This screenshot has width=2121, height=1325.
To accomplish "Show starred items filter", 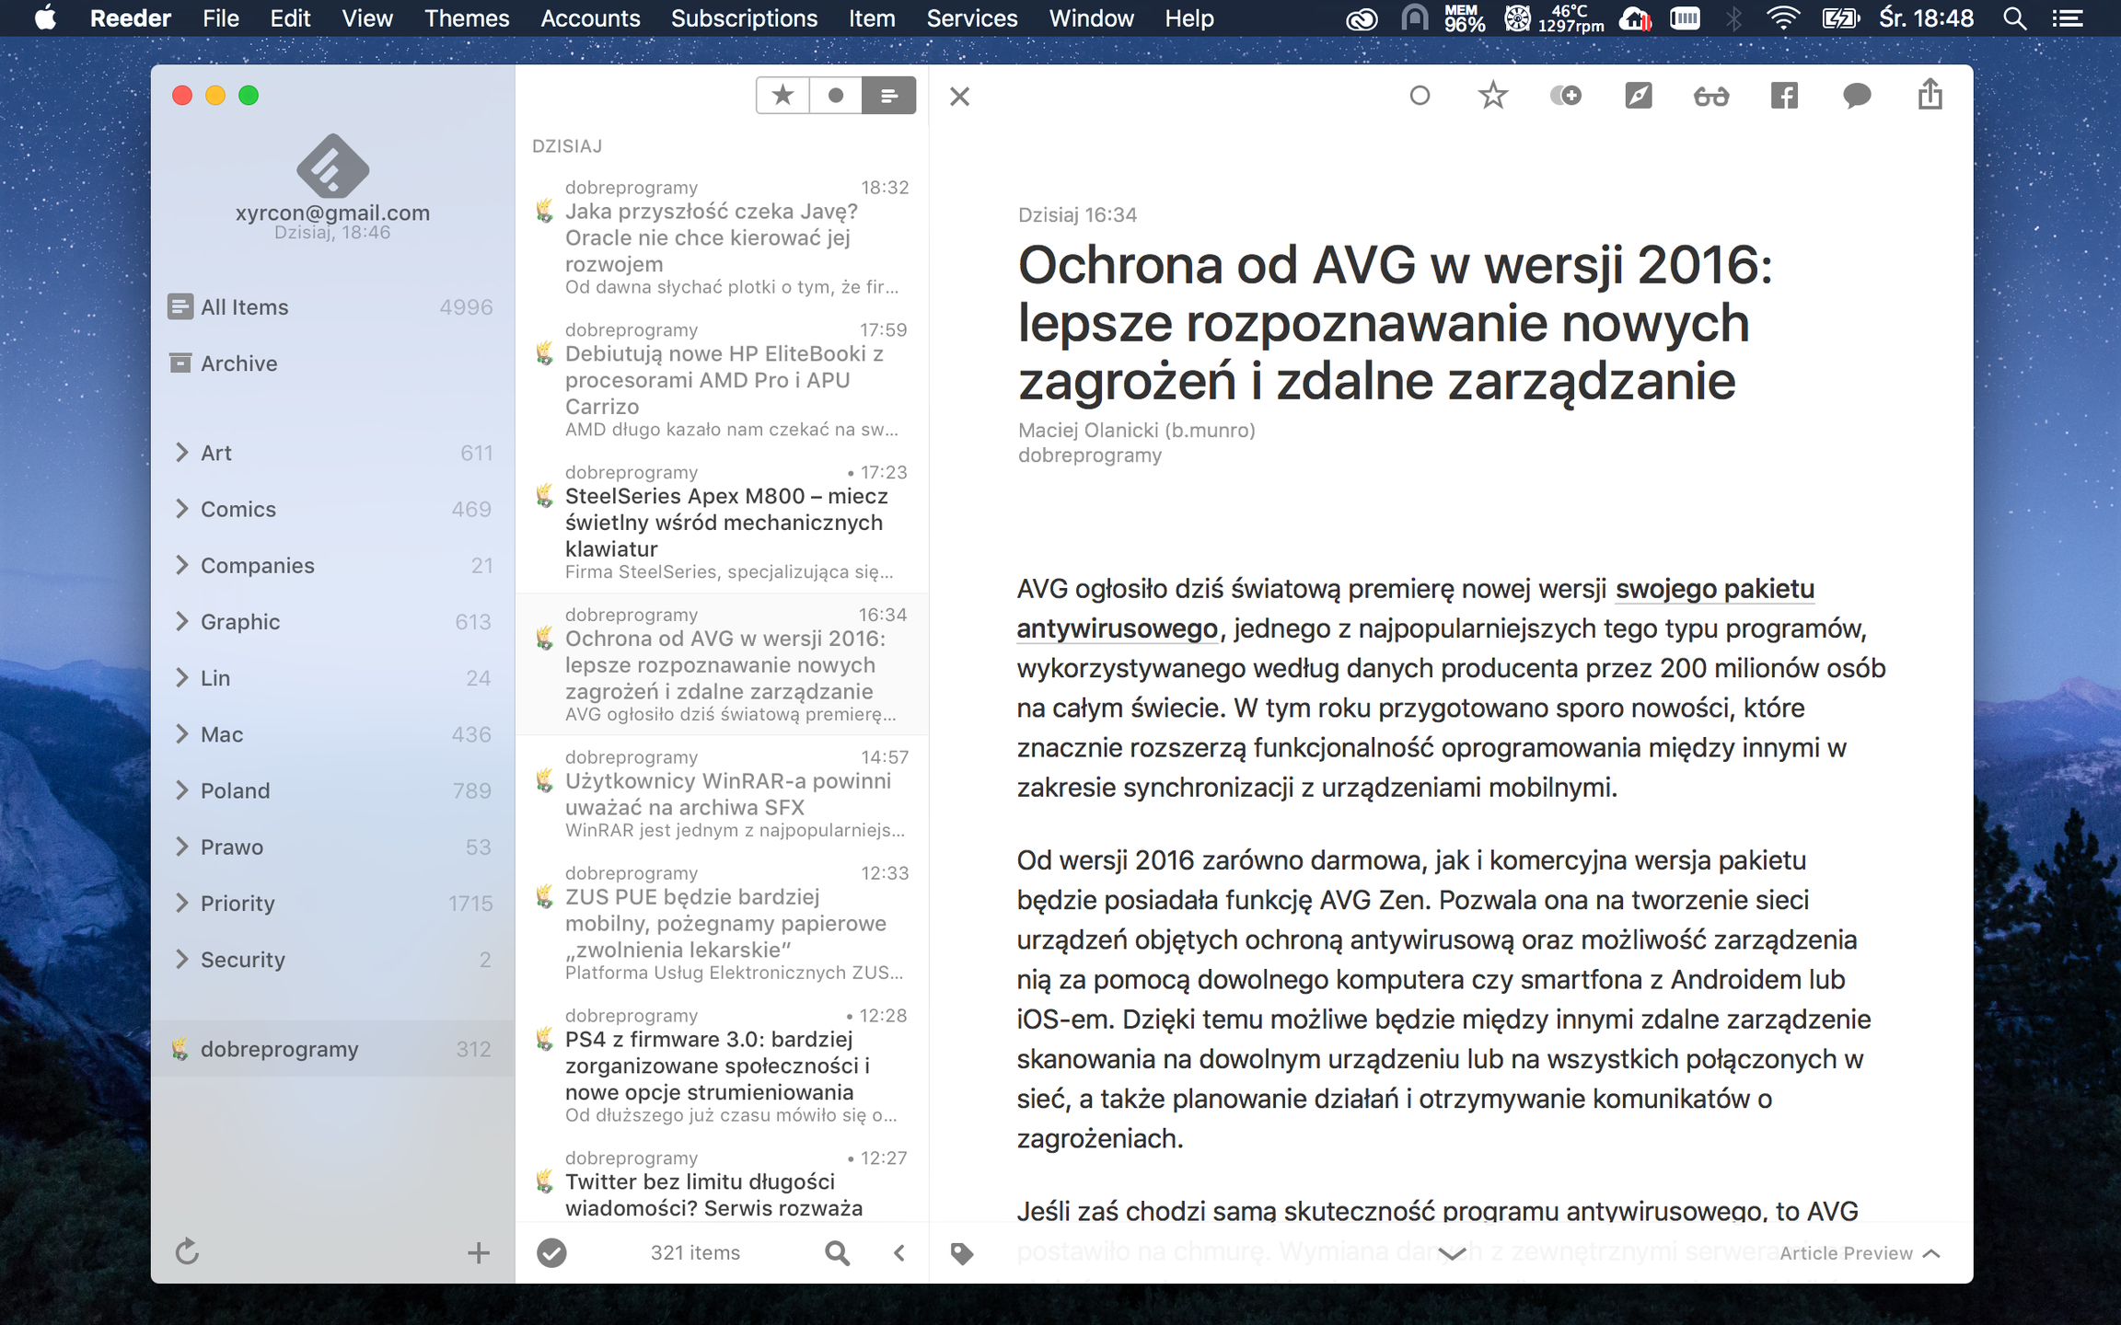I will pyautogui.click(x=782, y=96).
